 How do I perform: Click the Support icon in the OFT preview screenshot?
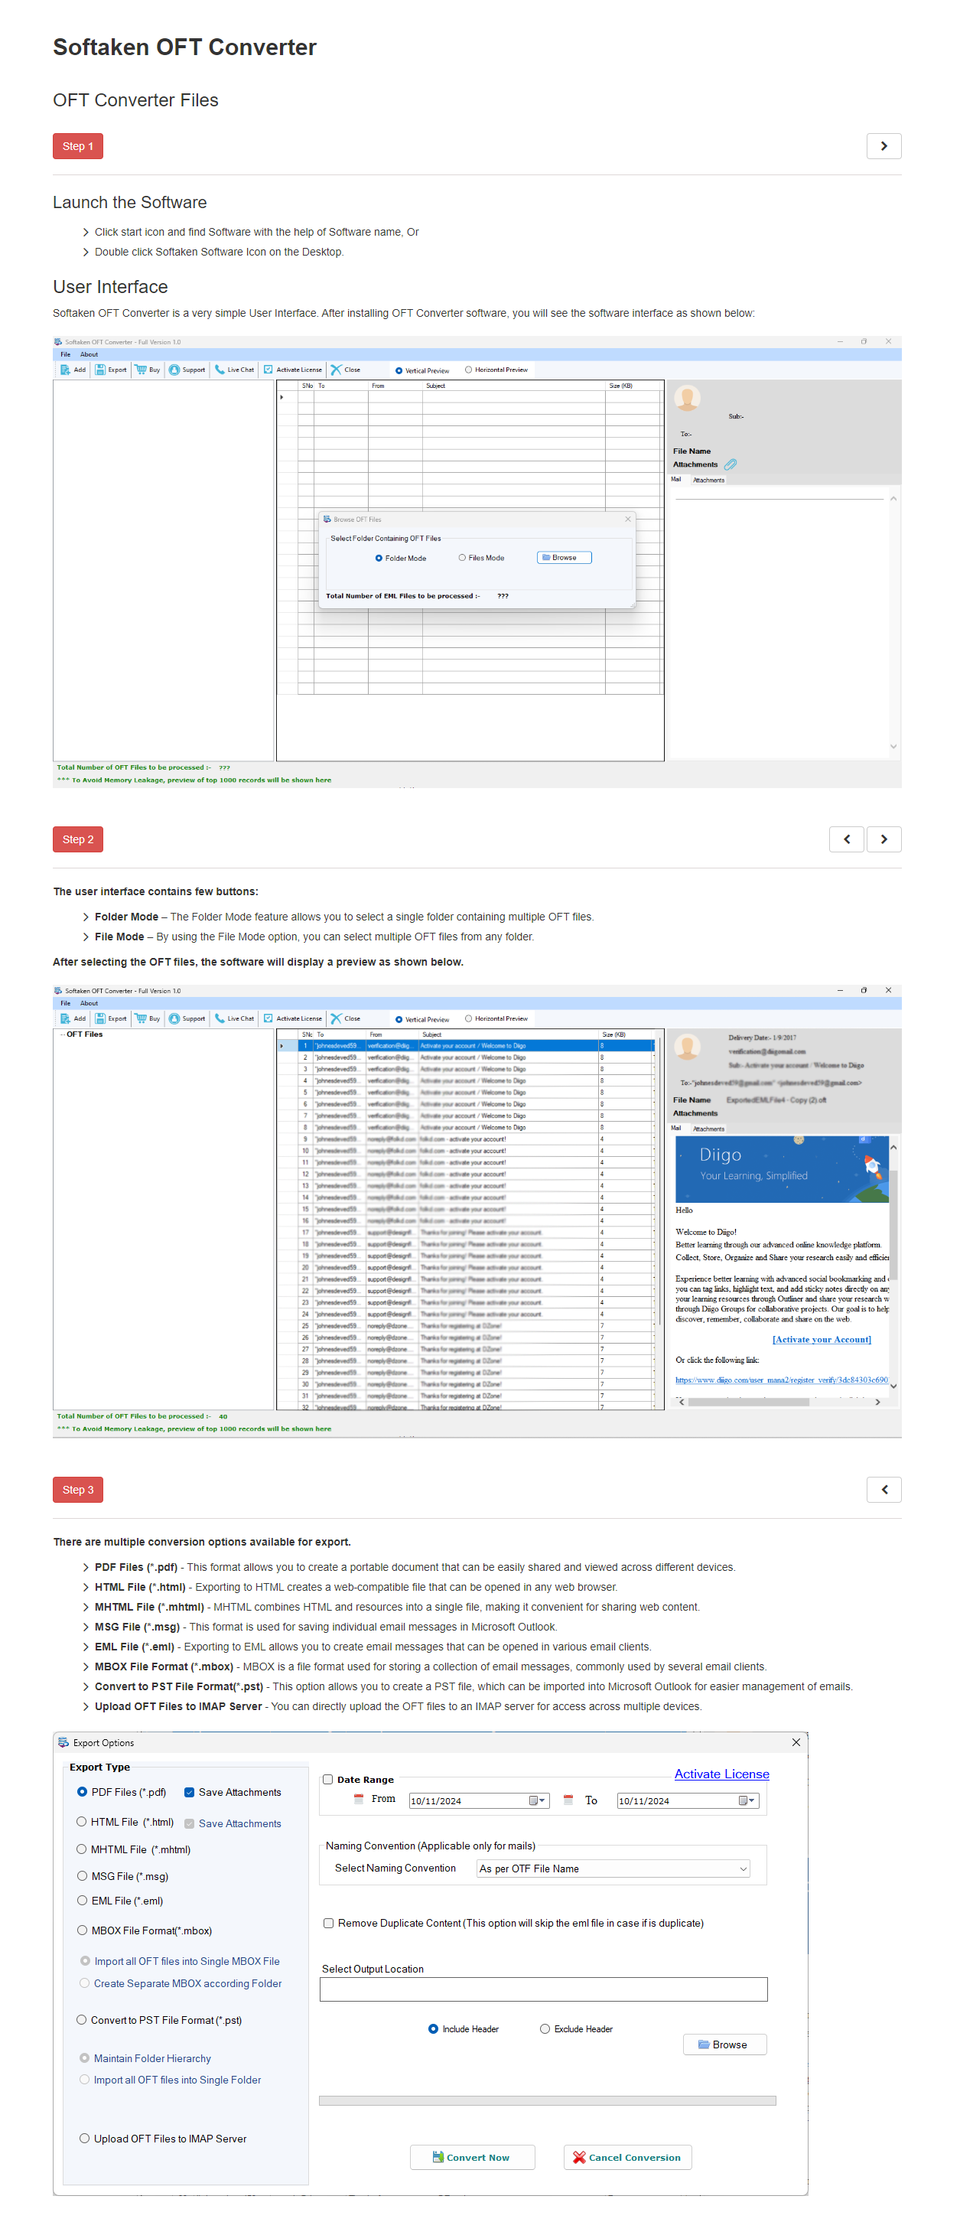point(174,1018)
